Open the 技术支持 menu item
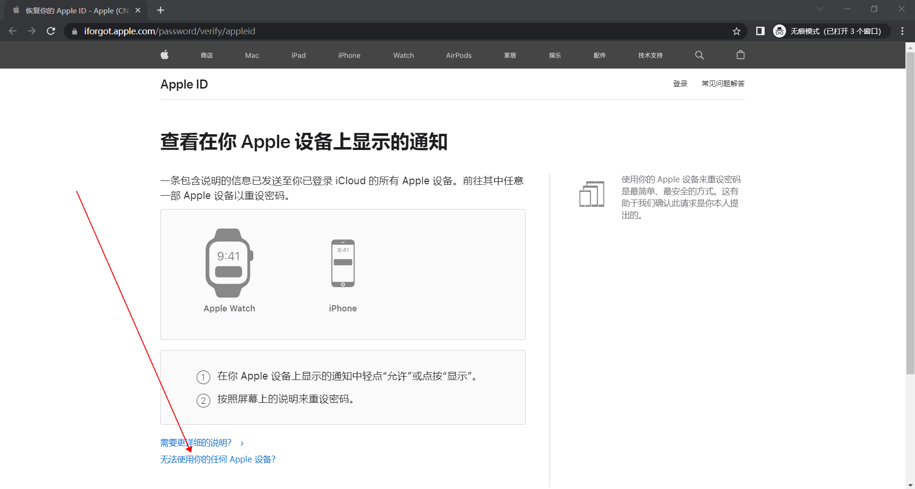The width and height of the screenshot is (915, 489). click(x=650, y=55)
